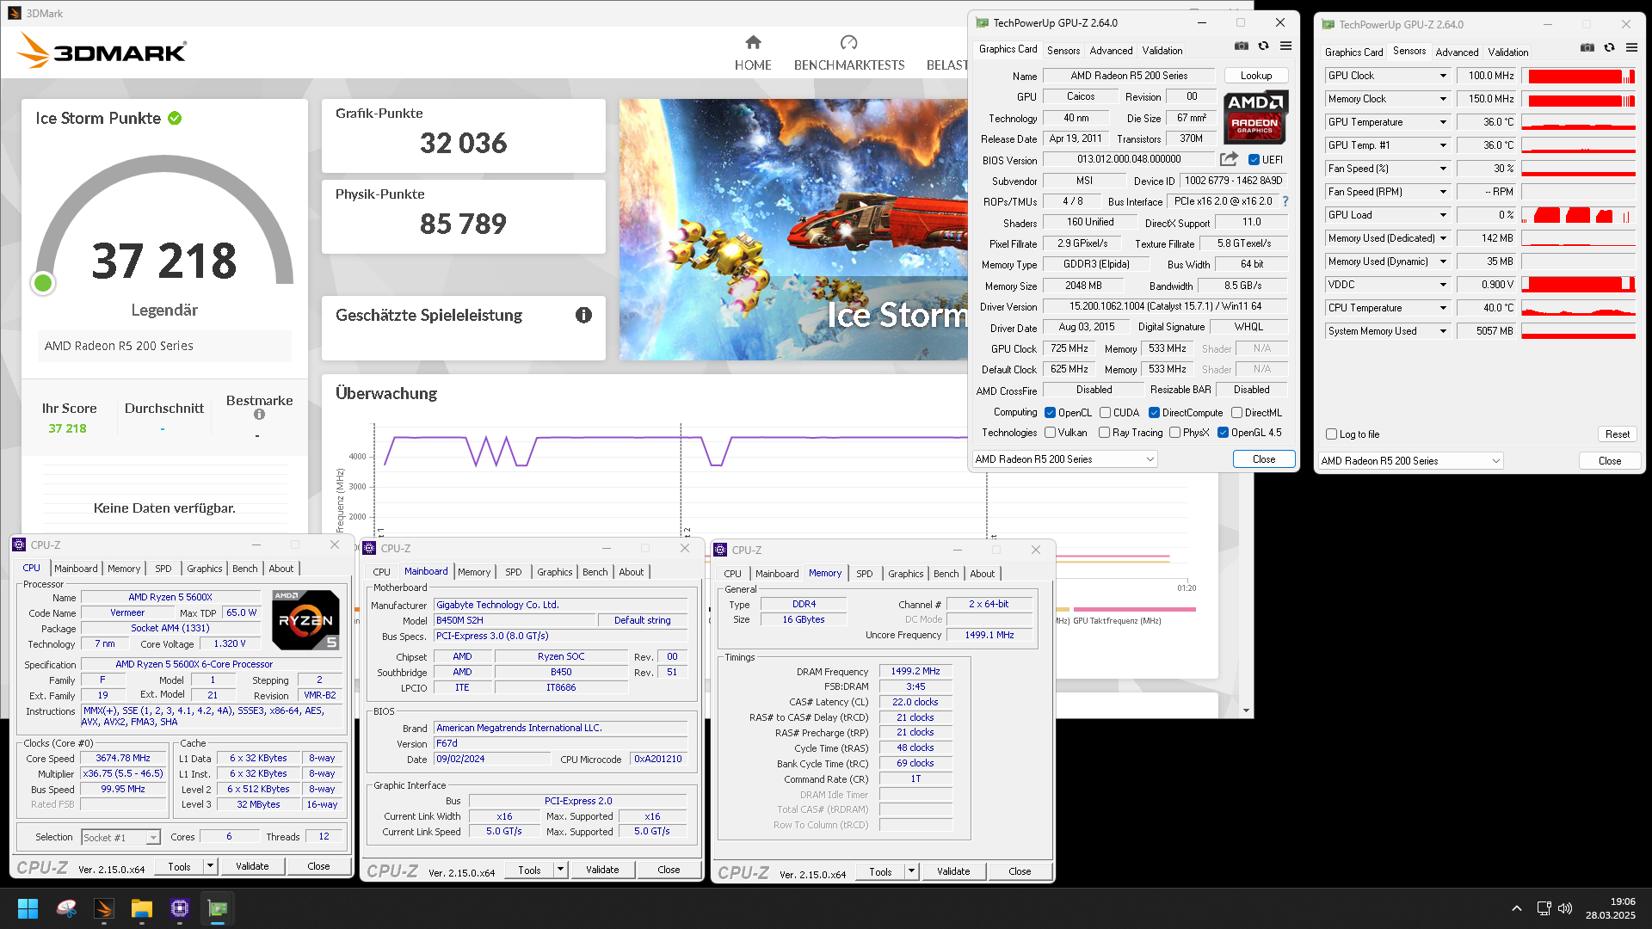Expand the GPU Clock sensor dropdown

(x=1443, y=76)
